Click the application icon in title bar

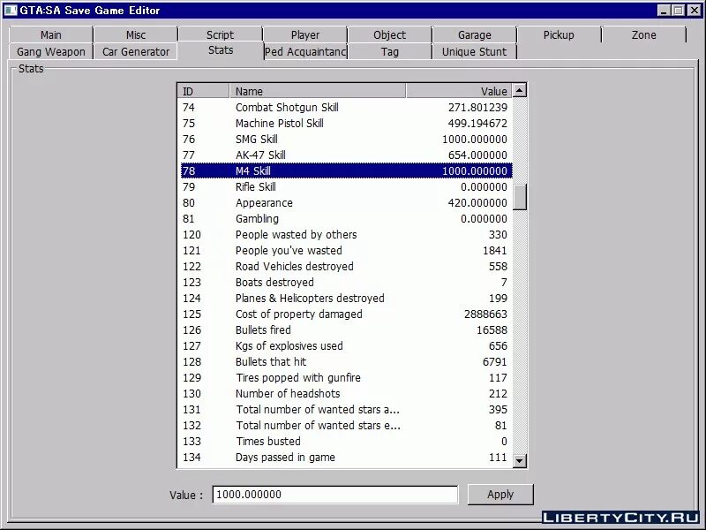pyautogui.click(x=11, y=10)
